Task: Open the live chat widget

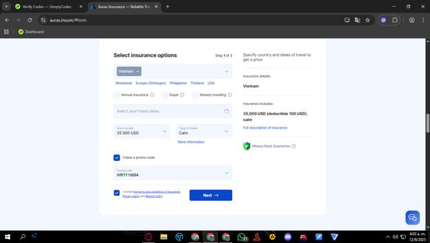Action: click(x=413, y=218)
